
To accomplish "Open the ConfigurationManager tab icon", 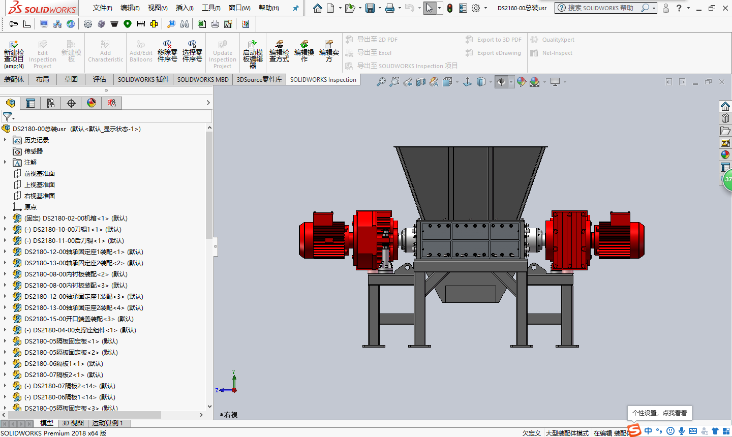I will tap(51, 103).
